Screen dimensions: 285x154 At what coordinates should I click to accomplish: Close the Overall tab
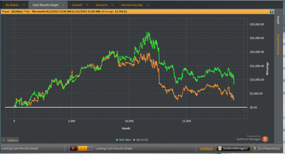click(x=87, y=5)
